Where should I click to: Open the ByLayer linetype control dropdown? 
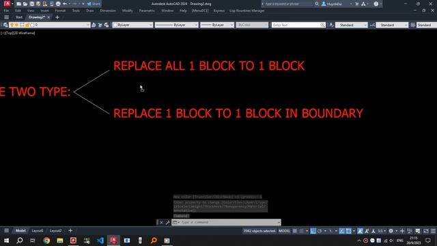pos(176,25)
